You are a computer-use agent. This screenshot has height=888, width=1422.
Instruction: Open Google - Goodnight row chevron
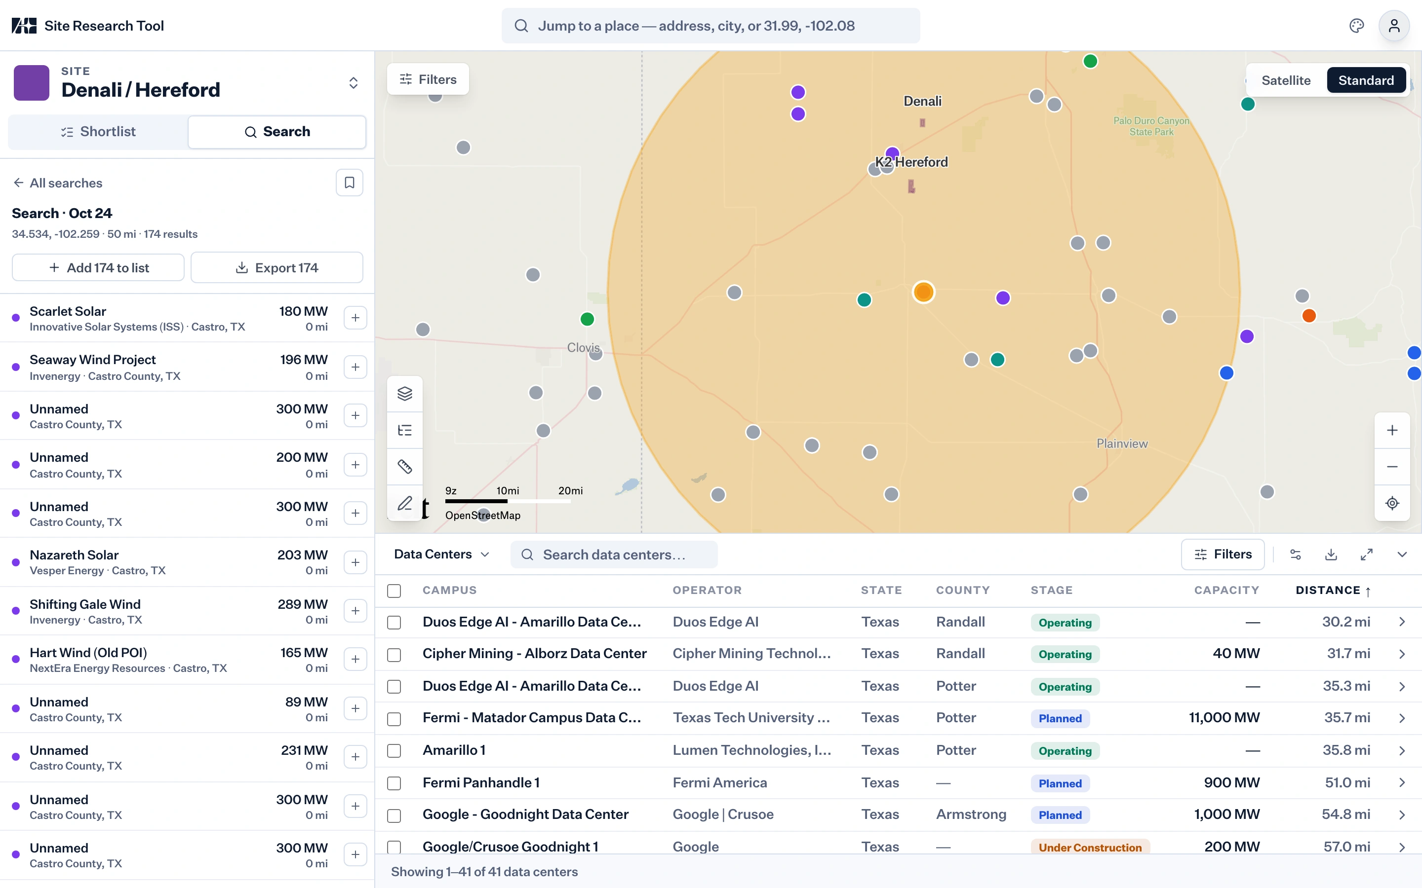tap(1402, 814)
